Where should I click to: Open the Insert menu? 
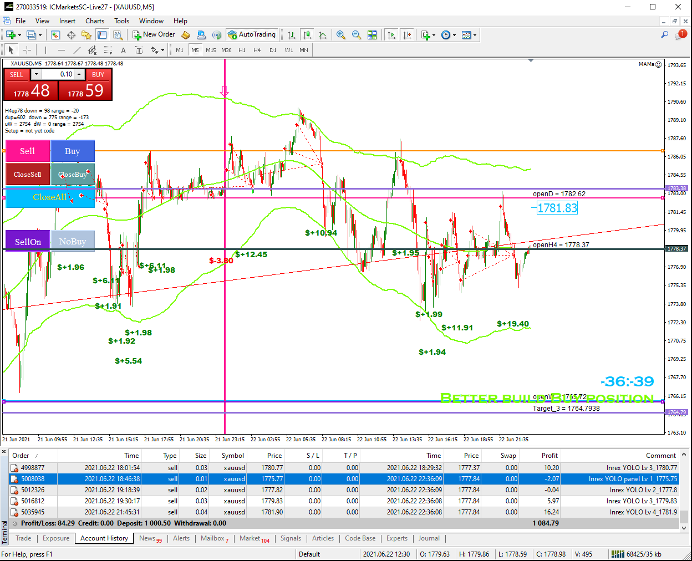click(67, 21)
